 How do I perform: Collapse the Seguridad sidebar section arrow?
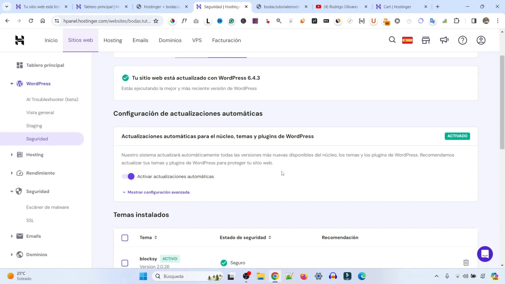12,191
